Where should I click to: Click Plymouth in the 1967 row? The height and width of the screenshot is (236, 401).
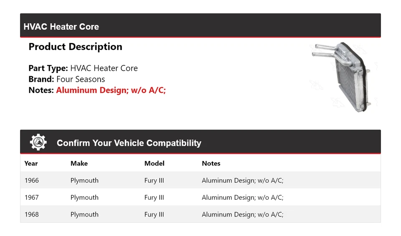tap(84, 198)
